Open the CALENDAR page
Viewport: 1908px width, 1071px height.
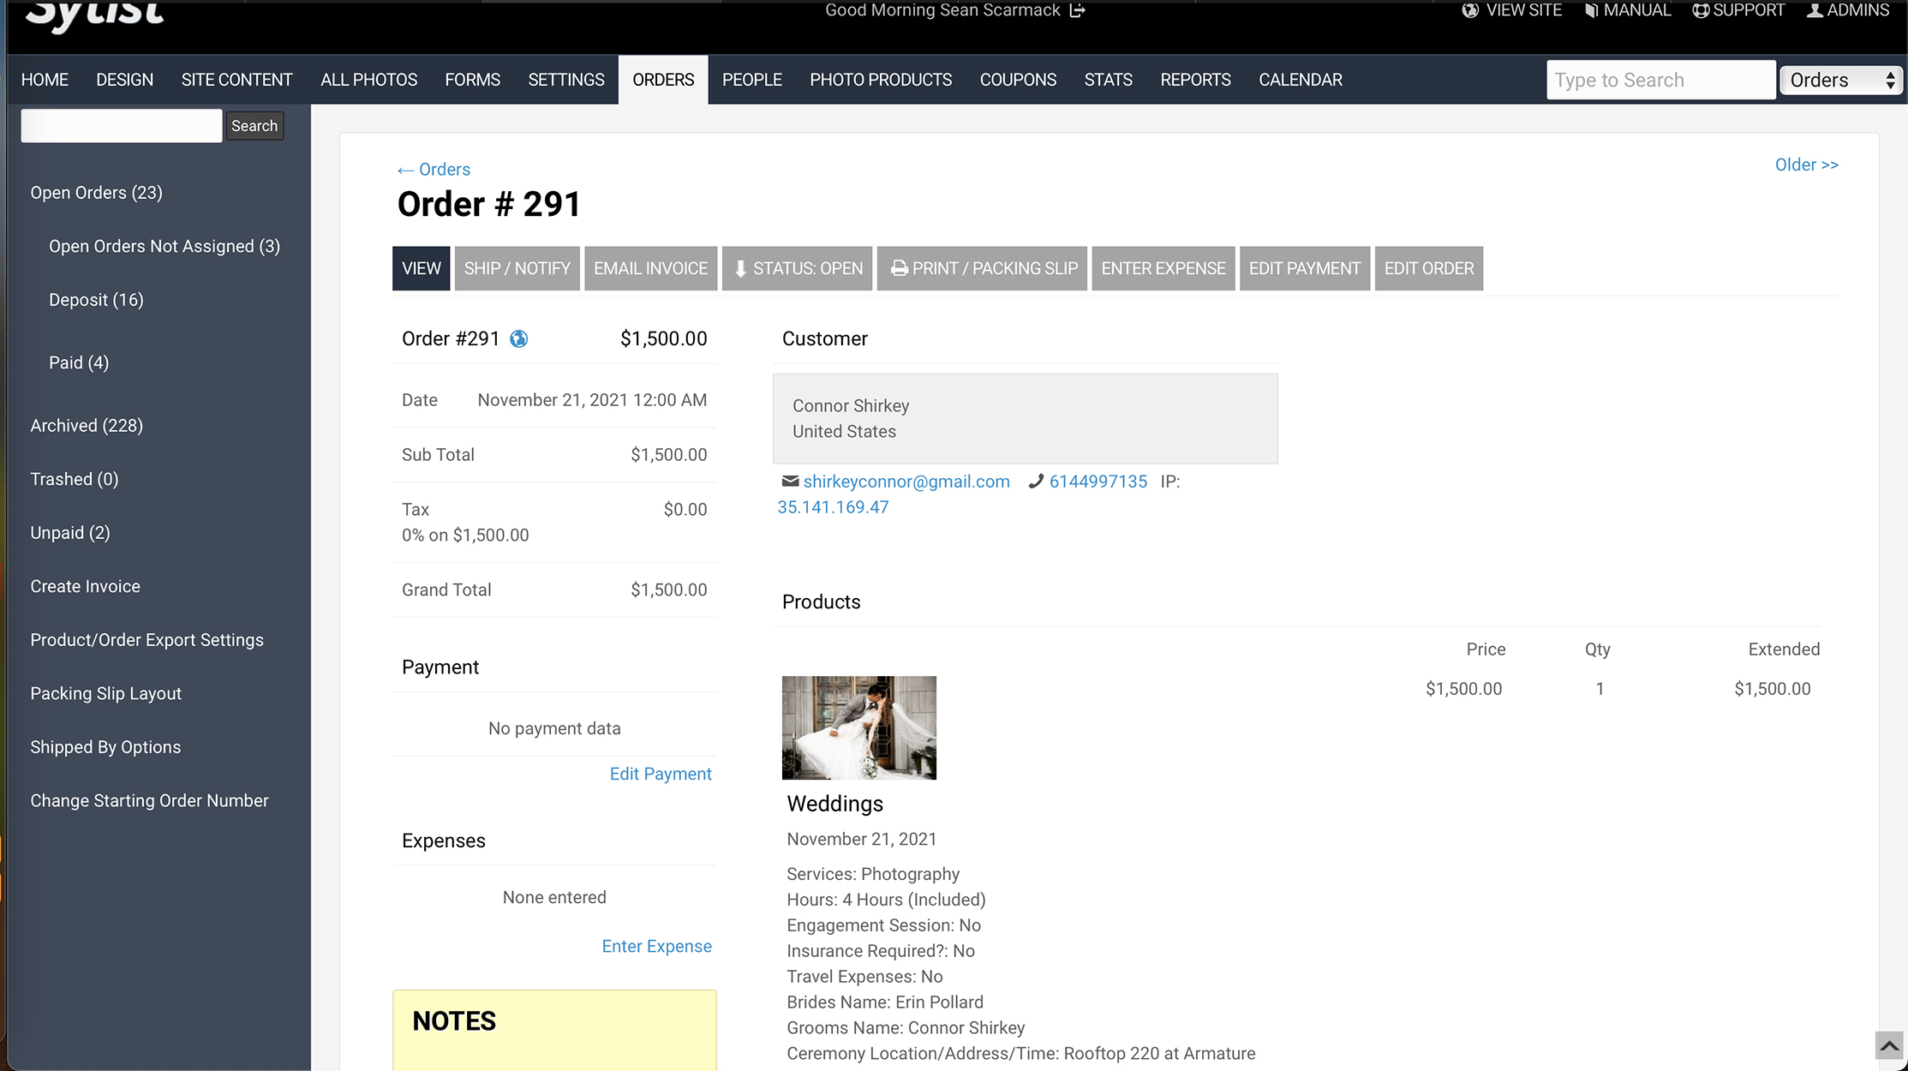[x=1301, y=80]
